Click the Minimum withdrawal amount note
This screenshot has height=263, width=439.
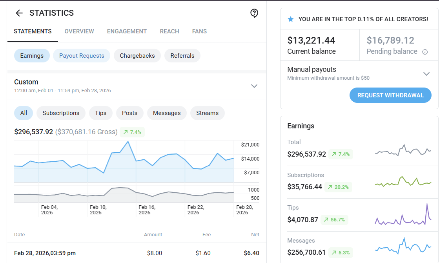click(x=328, y=78)
